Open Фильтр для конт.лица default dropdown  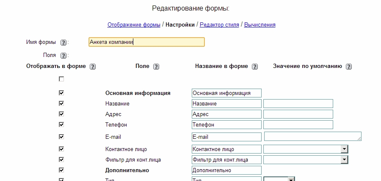(x=344, y=159)
